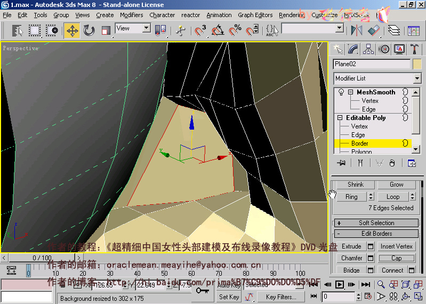Viewport: 426px width, 304px height.
Task: Select Vertex under Editable Poly
Action: [x=359, y=126]
